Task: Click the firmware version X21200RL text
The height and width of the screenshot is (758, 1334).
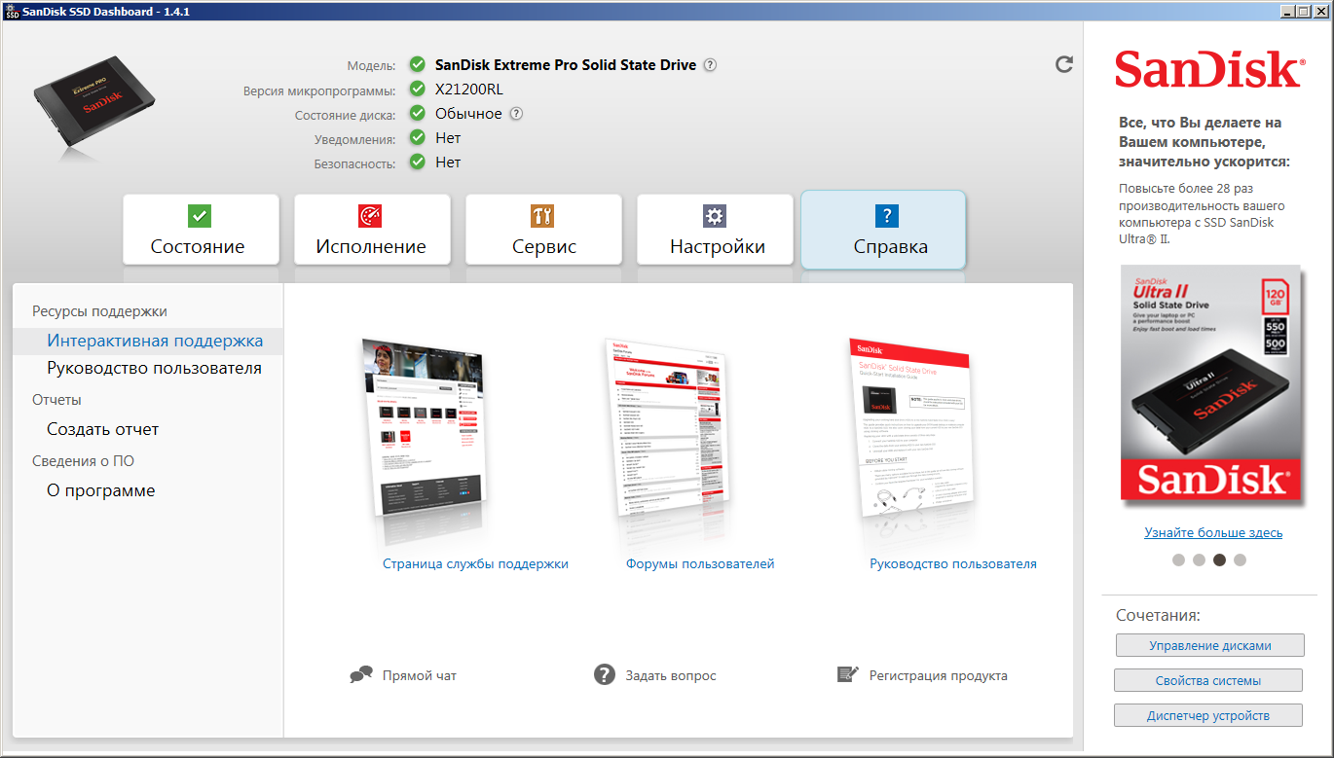Action: tap(469, 90)
